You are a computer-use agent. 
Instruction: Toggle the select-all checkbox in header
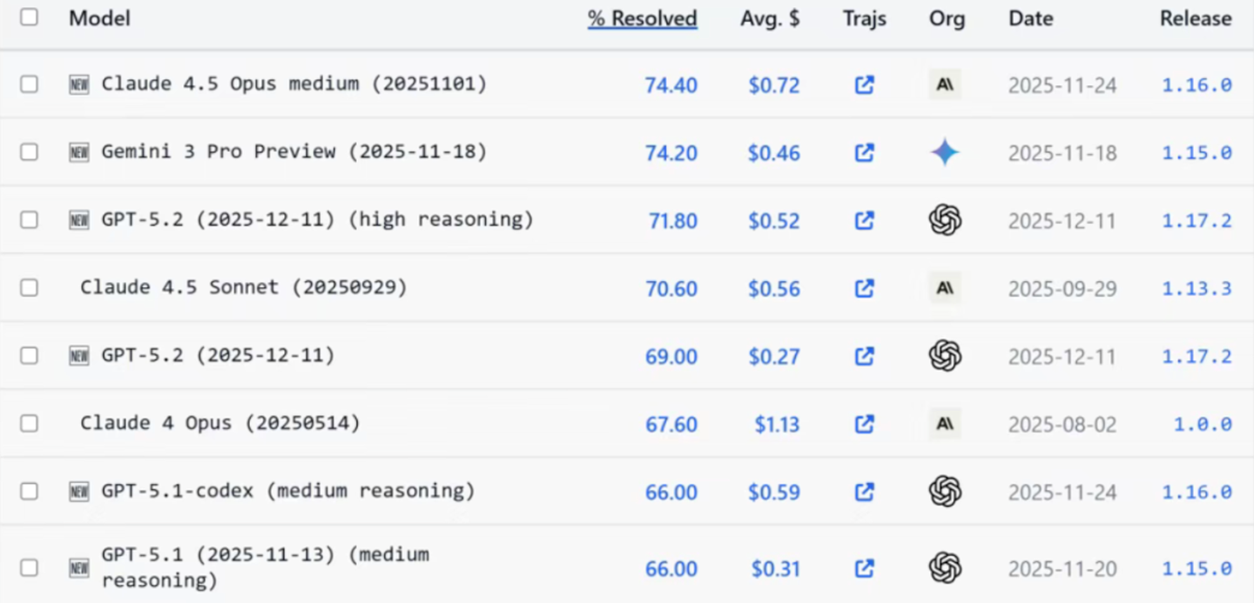30,17
